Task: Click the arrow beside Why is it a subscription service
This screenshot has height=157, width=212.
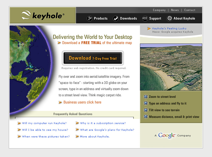Action: tap(77, 123)
